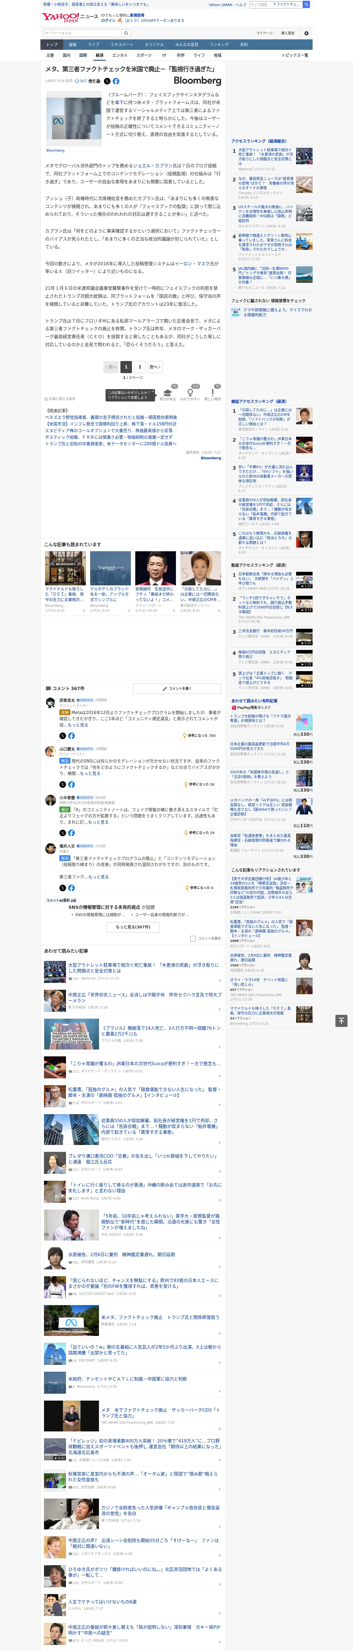Go to next page with 次へ button
Screen dimensions: 353x1651
(x=155, y=367)
